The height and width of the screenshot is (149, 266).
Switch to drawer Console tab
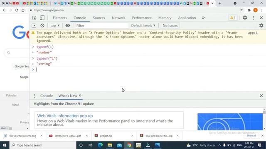tap(47, 96)
